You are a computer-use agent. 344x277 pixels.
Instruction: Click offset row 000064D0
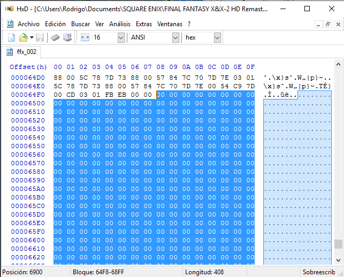[x=28, y=78]
